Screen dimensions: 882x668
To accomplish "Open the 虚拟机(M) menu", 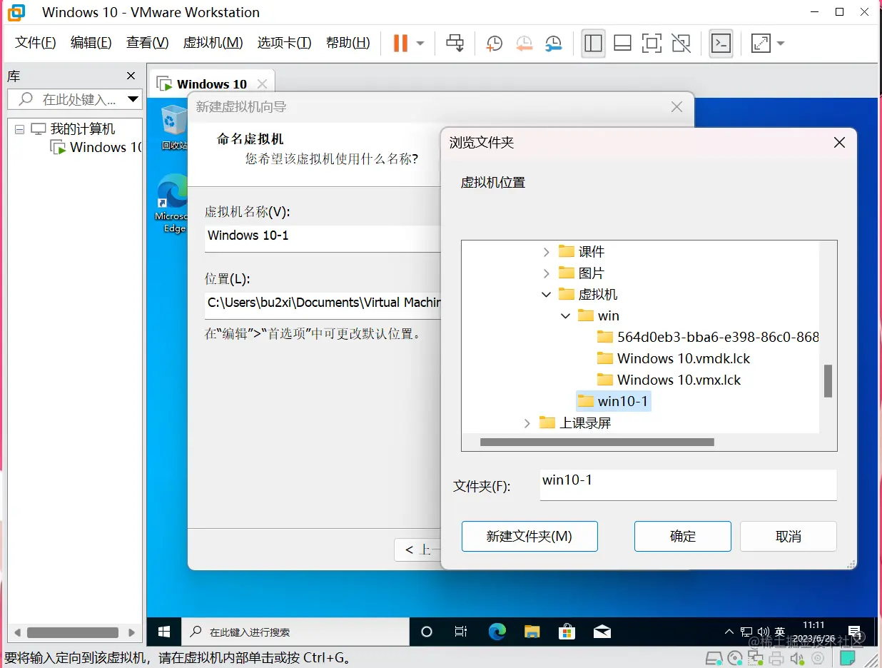I will tap(213, 43).
